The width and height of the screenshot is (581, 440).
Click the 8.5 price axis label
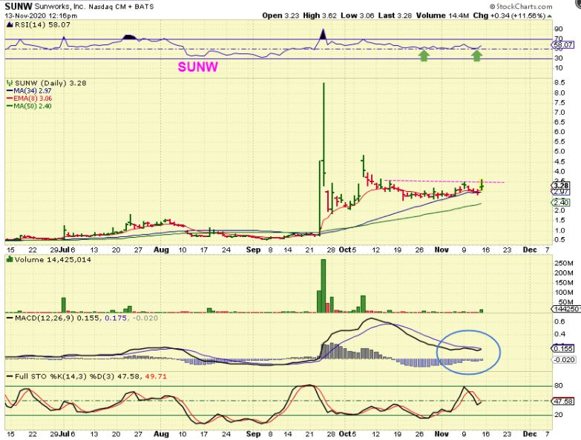coord(560,83)
